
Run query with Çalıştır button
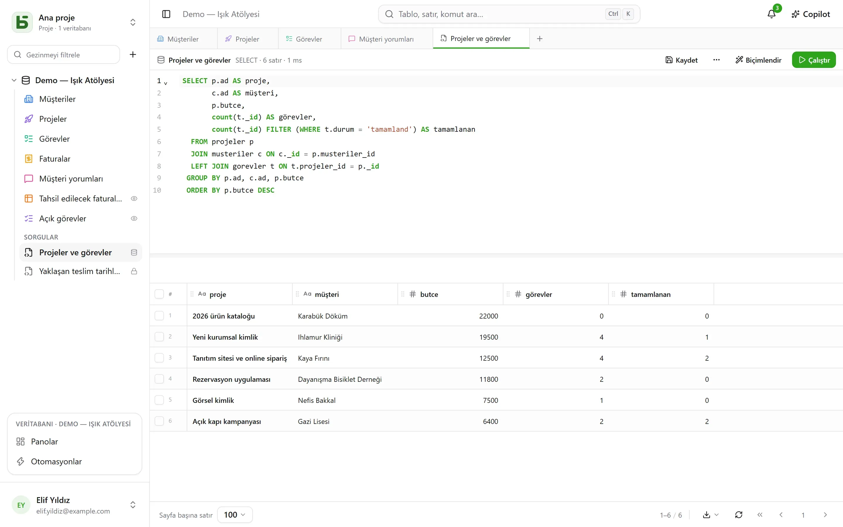tap(814, 60)
